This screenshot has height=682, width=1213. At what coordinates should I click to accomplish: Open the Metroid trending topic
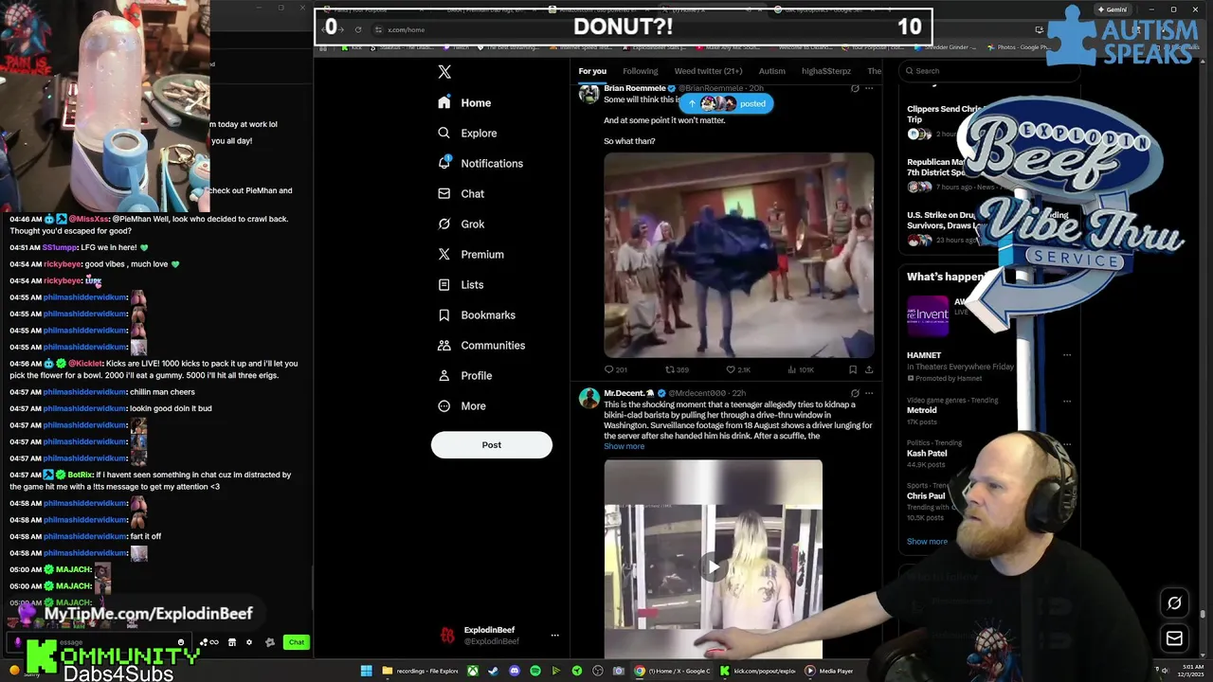pos(921,410)
